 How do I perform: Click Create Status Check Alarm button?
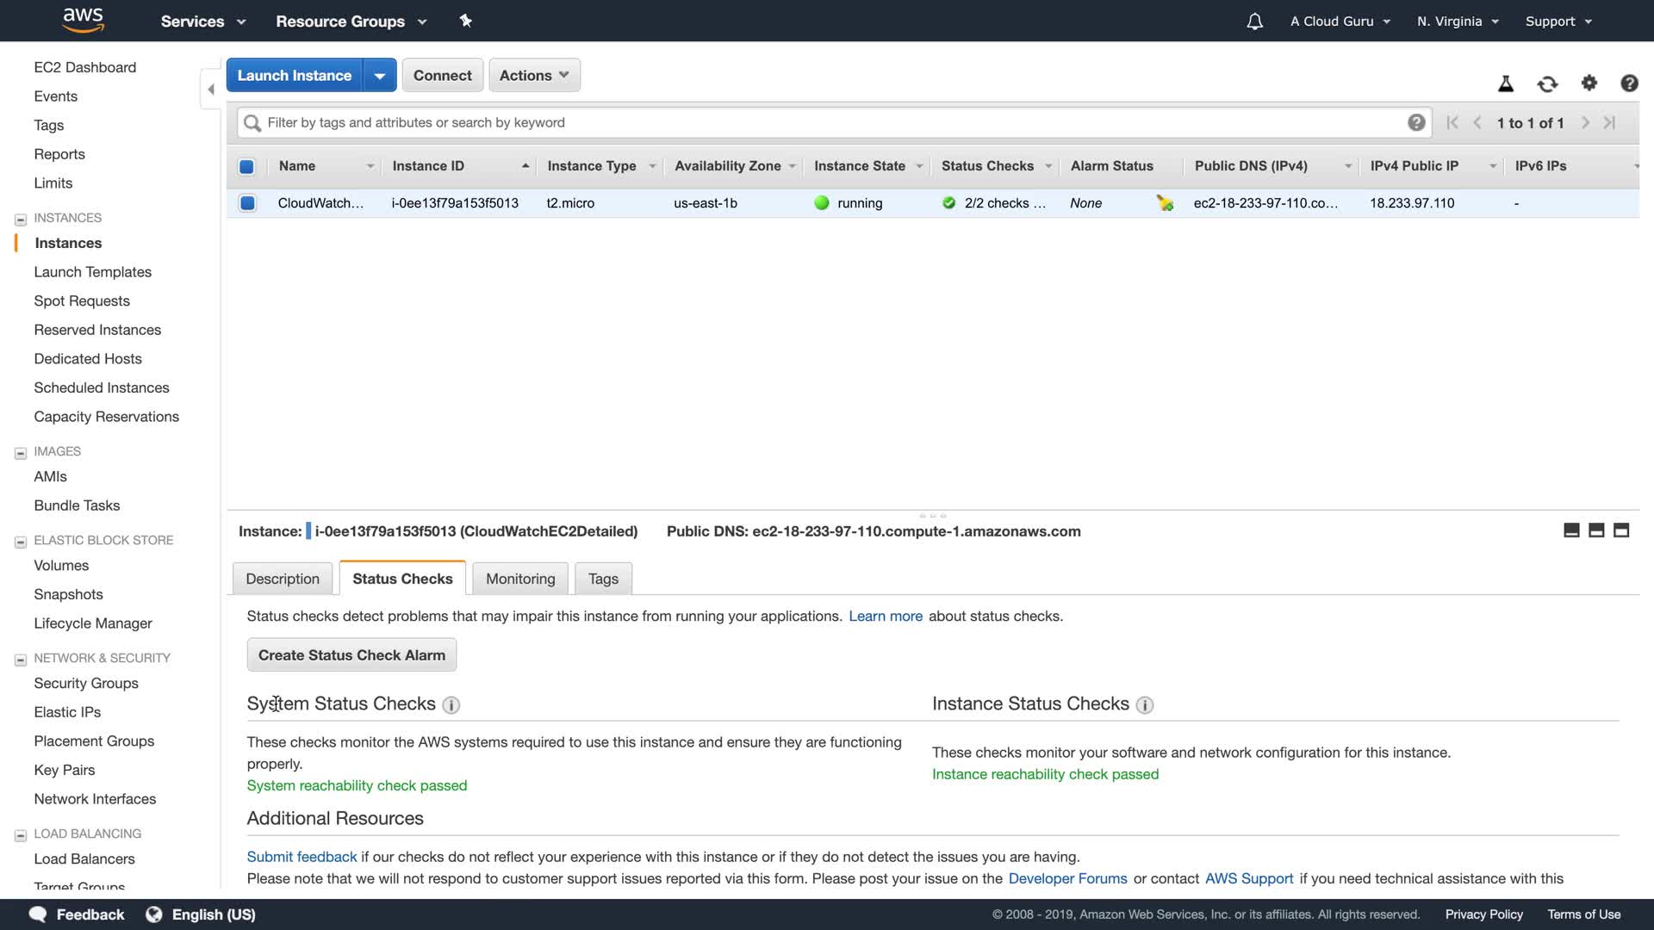pyautogui.click(x=351, y=655)
